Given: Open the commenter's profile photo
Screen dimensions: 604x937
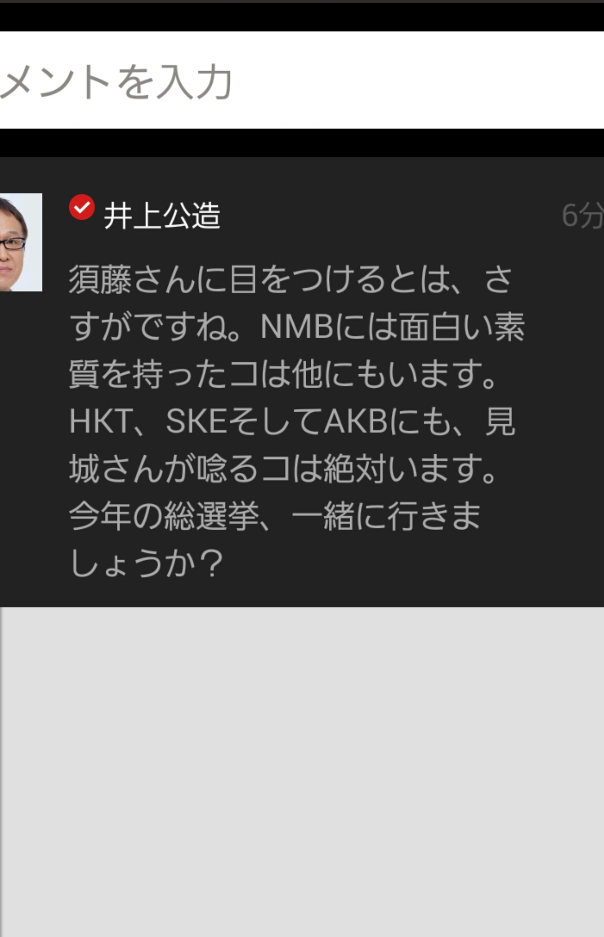Looking at the screenshot, I should (x=21, y=242).
